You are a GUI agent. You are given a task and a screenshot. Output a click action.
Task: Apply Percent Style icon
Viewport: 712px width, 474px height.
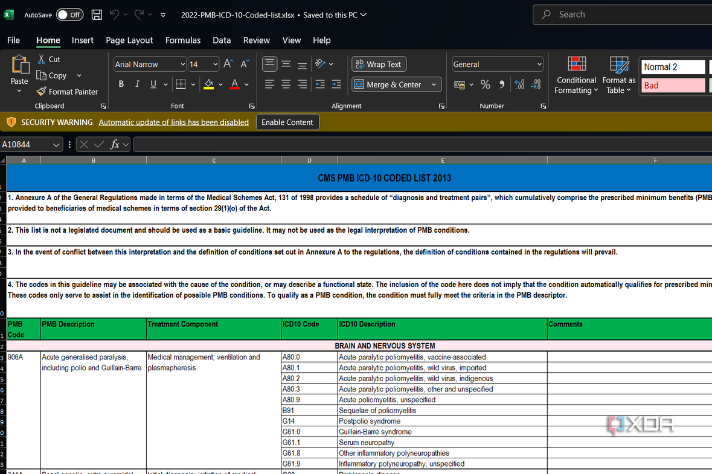(486, 84)
